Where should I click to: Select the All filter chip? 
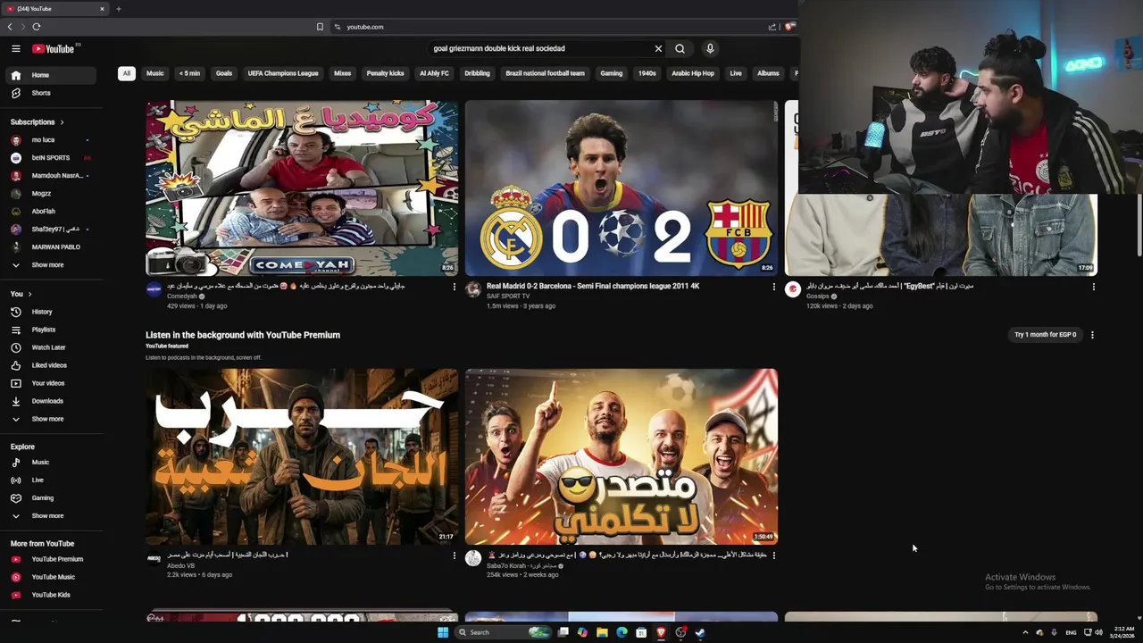tap(127, 73)
